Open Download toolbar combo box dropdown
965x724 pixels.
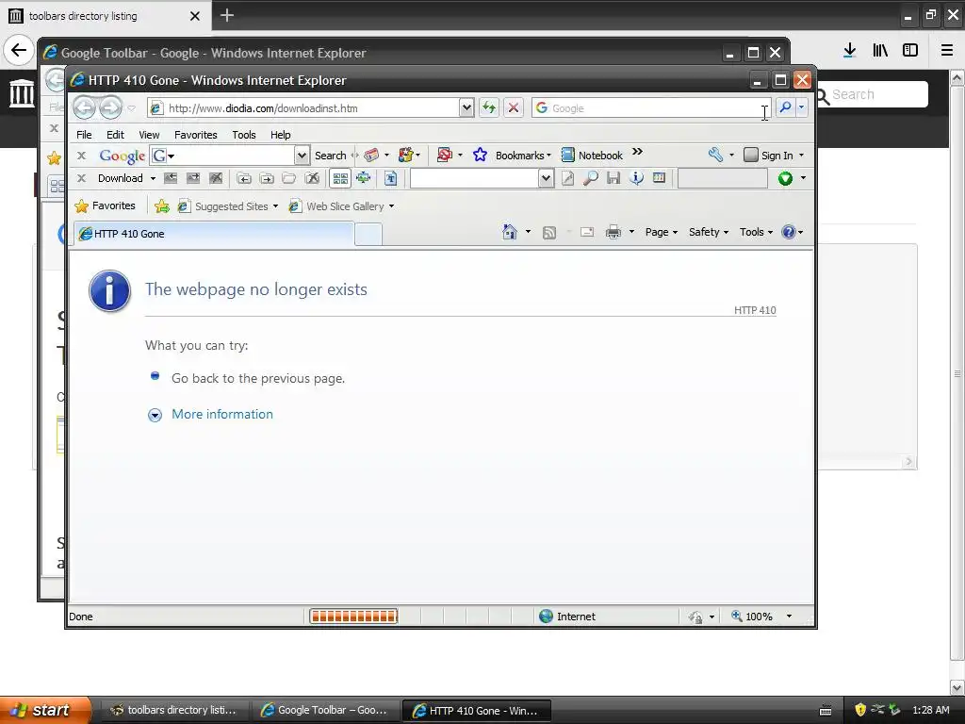(x=546, y=178)
